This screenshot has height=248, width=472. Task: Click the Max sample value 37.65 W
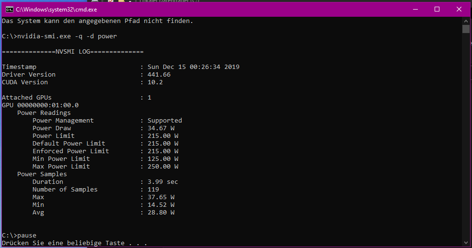[x=161, y=197]
